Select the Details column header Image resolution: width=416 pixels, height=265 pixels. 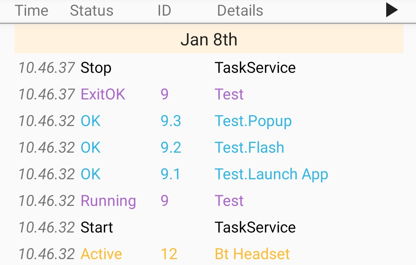pyautogui.click(x=240, y=11)
